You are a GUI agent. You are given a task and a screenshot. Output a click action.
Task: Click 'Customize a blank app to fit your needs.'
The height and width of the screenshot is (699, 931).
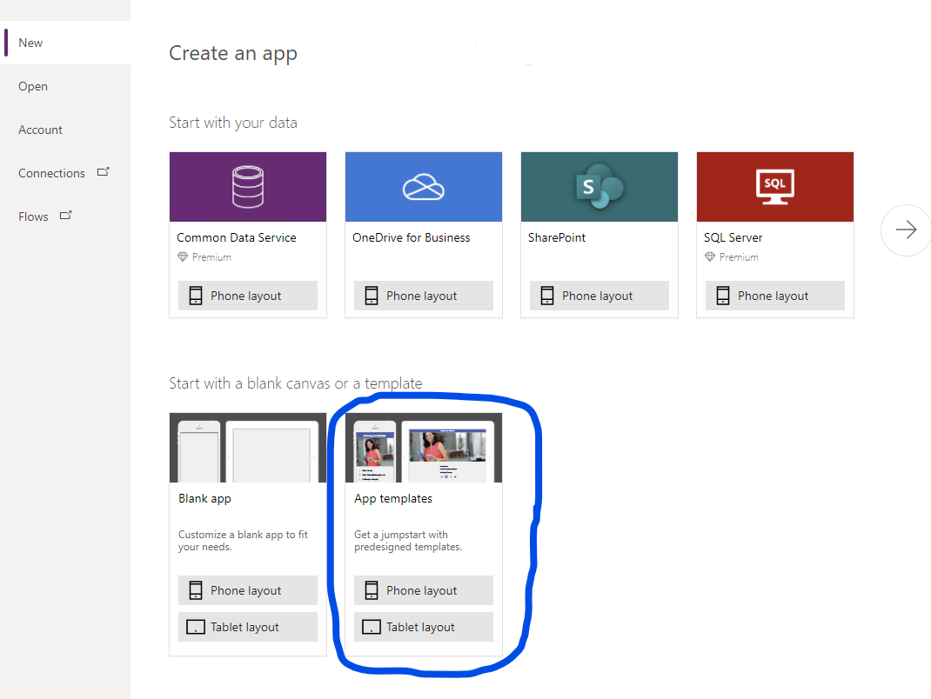click(x=243, y=541)
